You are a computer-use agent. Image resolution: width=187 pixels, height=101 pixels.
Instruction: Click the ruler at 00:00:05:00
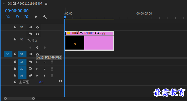tap(144, 13)
